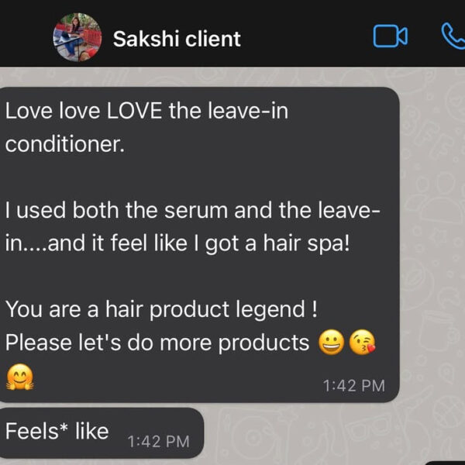Start a video call with Sakshi client
This screenshot has width=465, height=465.
click(390, 36)
